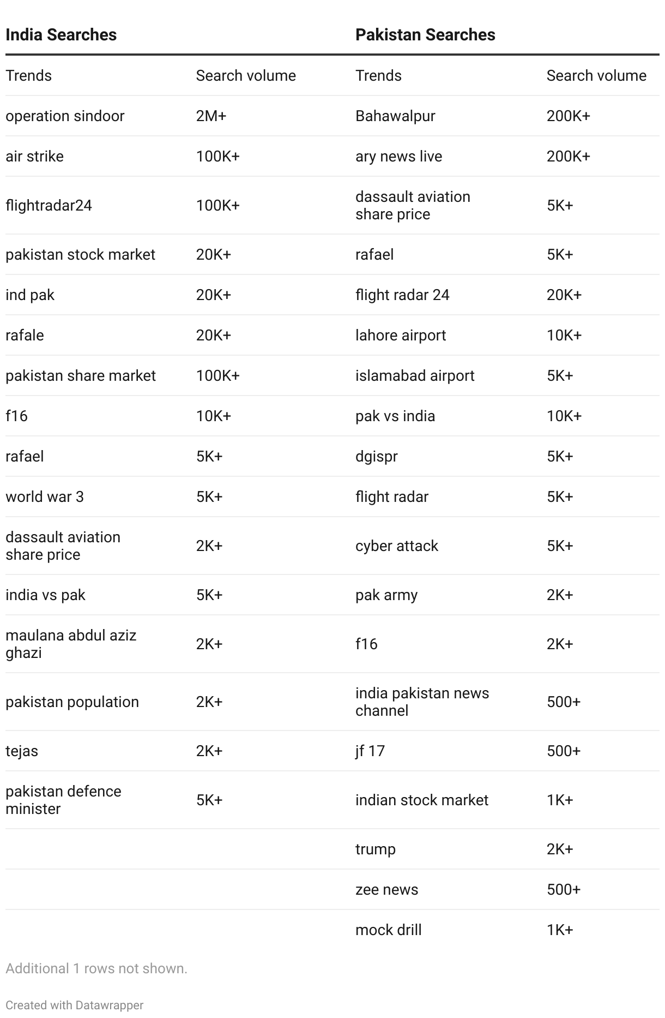Select 'lahore airport' entry
Image resolution: width=665 pixels, height=1018 pixels.
[x=401, y=336]
